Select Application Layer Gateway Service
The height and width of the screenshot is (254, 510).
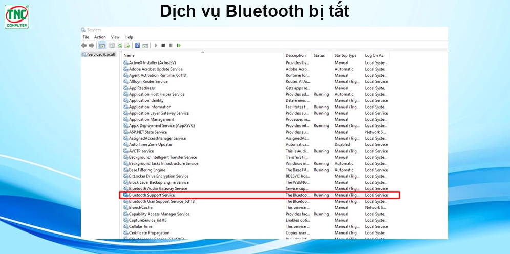159,113
